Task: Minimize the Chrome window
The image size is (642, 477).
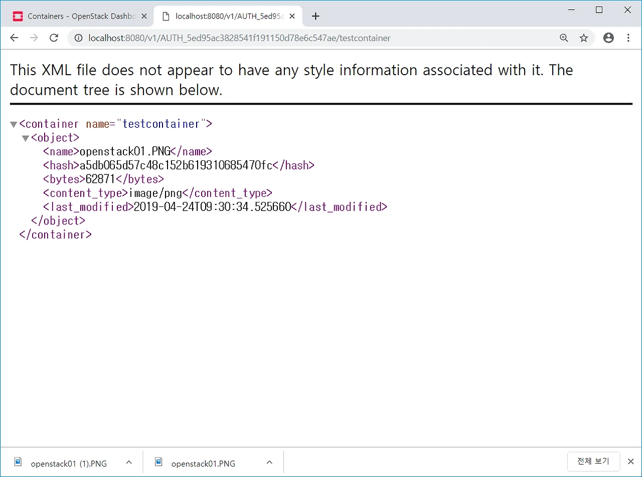Action: [x=571, y=10]
